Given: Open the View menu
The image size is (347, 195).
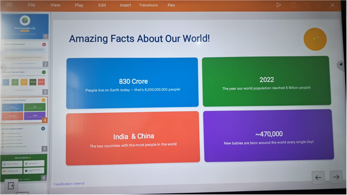Looking at the screenshot, I should point(55,5).
